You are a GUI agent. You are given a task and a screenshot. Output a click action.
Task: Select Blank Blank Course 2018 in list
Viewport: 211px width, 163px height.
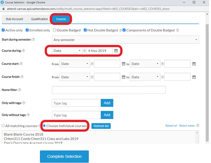click(x=24, y=134)
